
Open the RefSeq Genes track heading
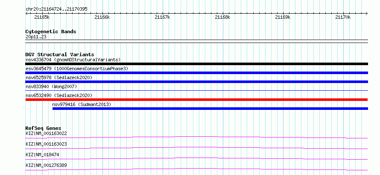coord(44,128)
